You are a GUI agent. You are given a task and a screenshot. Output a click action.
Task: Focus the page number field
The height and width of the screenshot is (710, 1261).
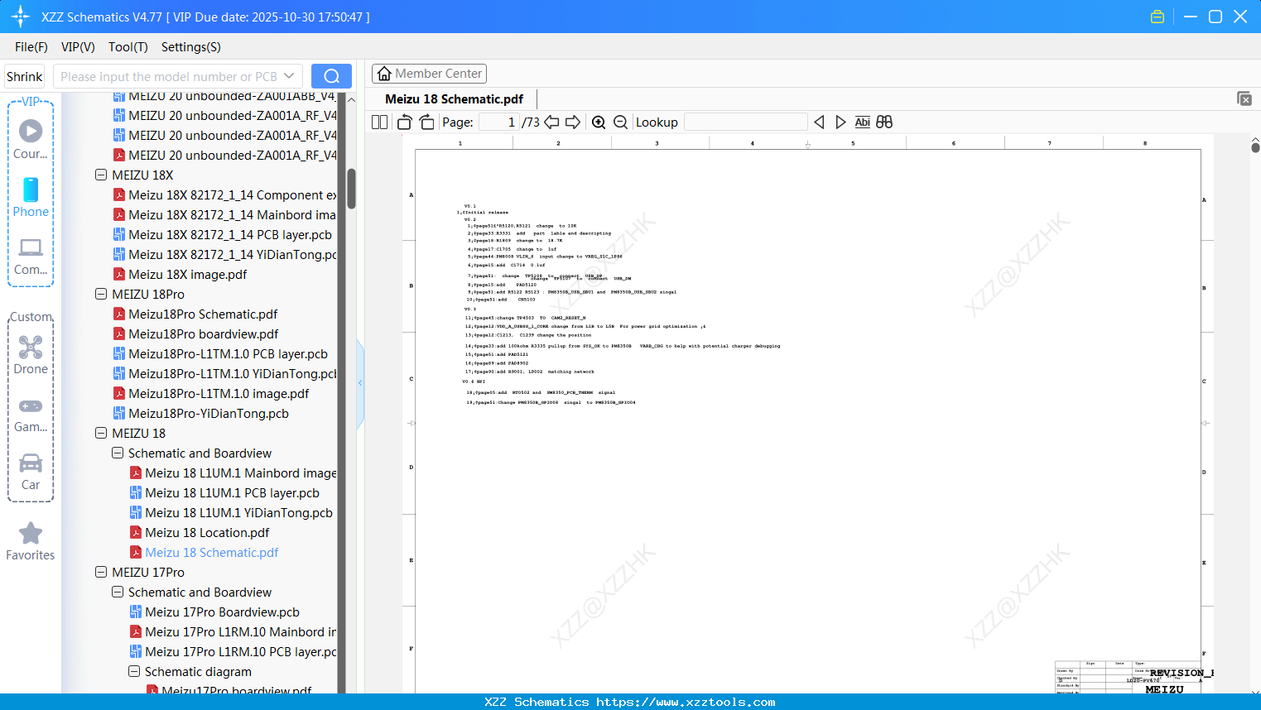coord(498,122)
